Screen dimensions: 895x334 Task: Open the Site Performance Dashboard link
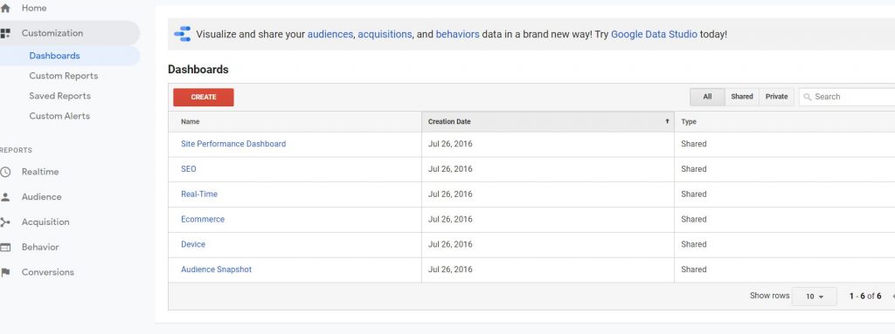click(233, 144)
